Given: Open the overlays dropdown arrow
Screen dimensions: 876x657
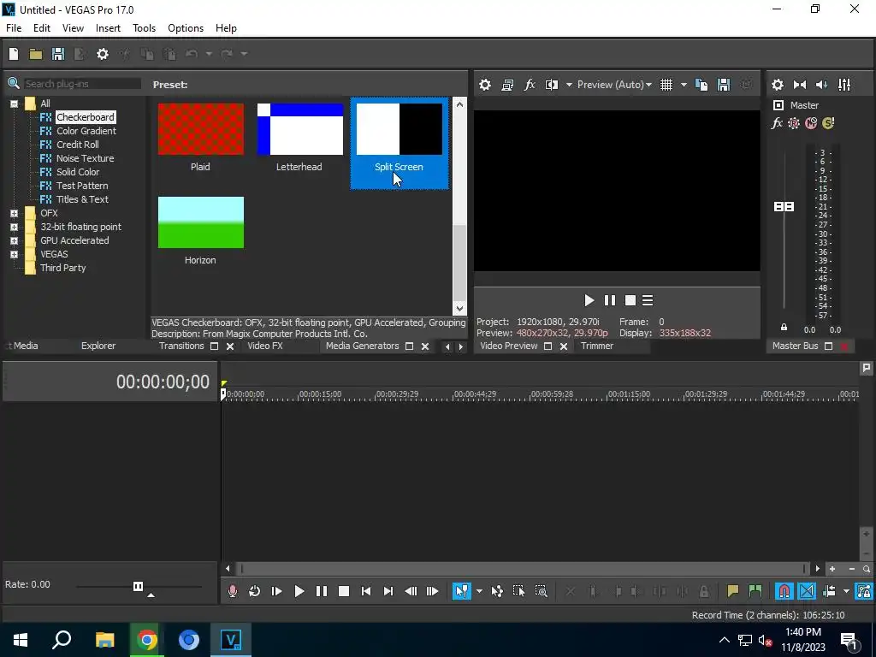Looking at the screenshot, I should pyautogui.click(x=684, y=85).
